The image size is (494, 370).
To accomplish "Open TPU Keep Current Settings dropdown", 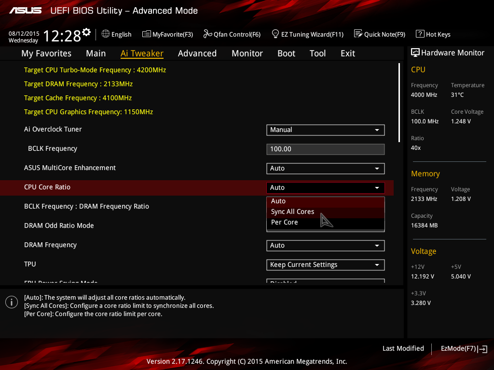I will coord(326,264).
